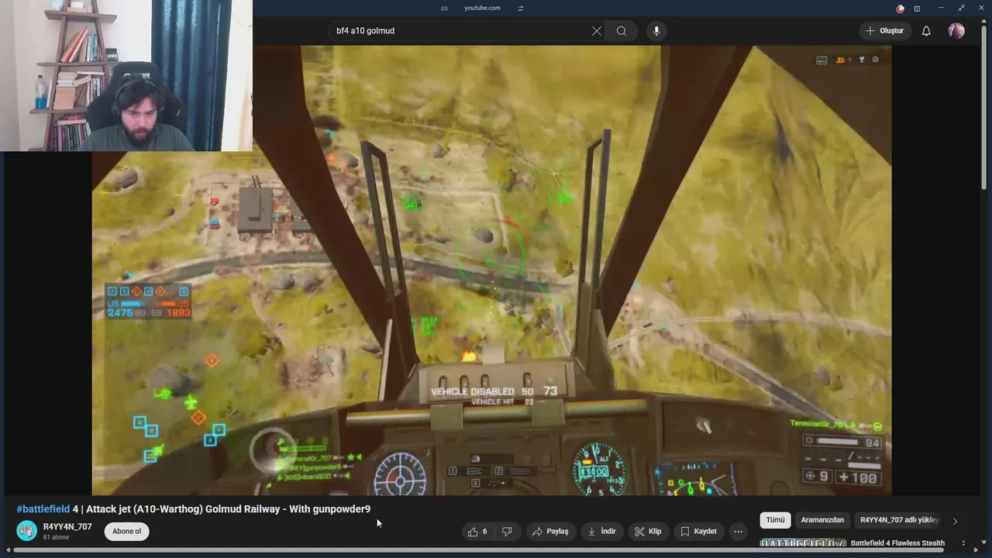Click the Battlefield thumbnail beside Flawless Stealth

[803, 543]
